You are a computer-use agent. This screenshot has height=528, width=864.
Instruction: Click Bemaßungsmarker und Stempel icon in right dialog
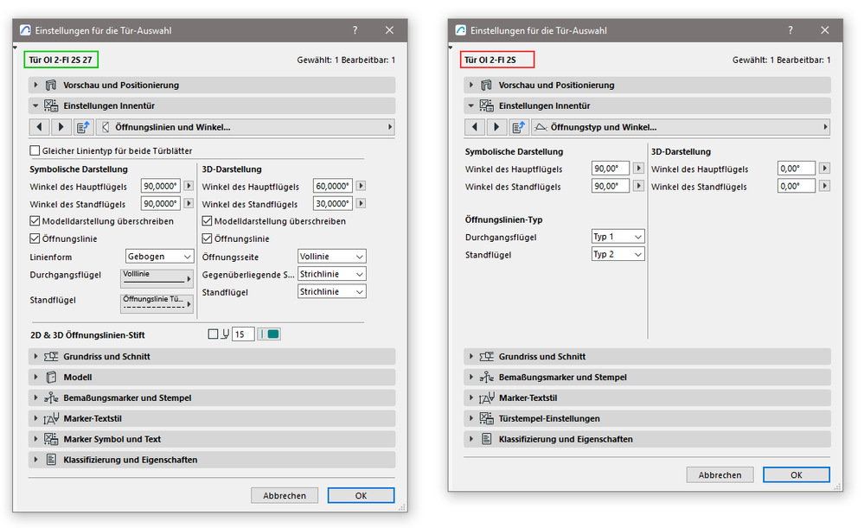point(487,377)
